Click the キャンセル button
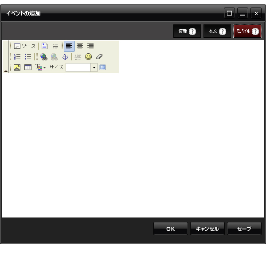The height and width of the screenshot is (253, 266). [207, 229]
